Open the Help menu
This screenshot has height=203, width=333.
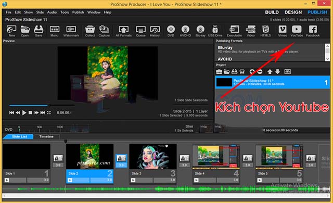click(108, 12)
